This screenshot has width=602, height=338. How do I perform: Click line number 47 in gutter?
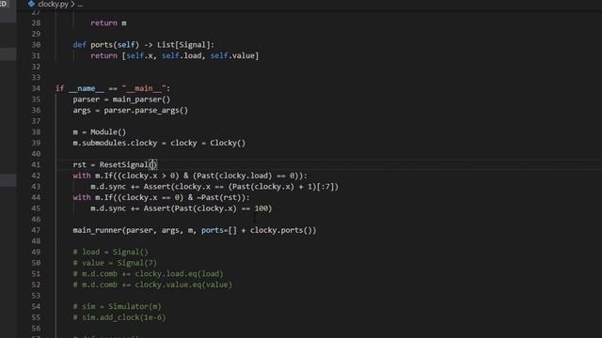[x=36, y=230]
